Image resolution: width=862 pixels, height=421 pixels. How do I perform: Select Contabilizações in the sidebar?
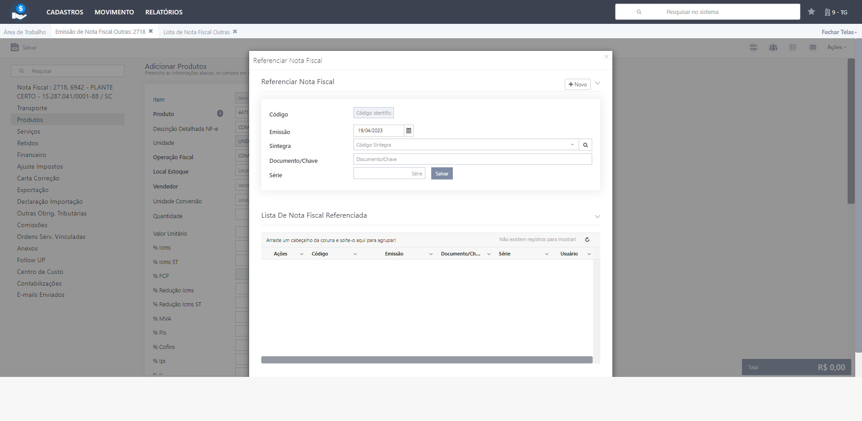click(39, 283)
